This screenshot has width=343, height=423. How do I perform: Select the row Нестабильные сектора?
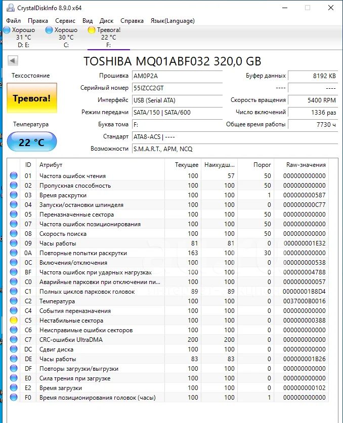tap(167, 320)
